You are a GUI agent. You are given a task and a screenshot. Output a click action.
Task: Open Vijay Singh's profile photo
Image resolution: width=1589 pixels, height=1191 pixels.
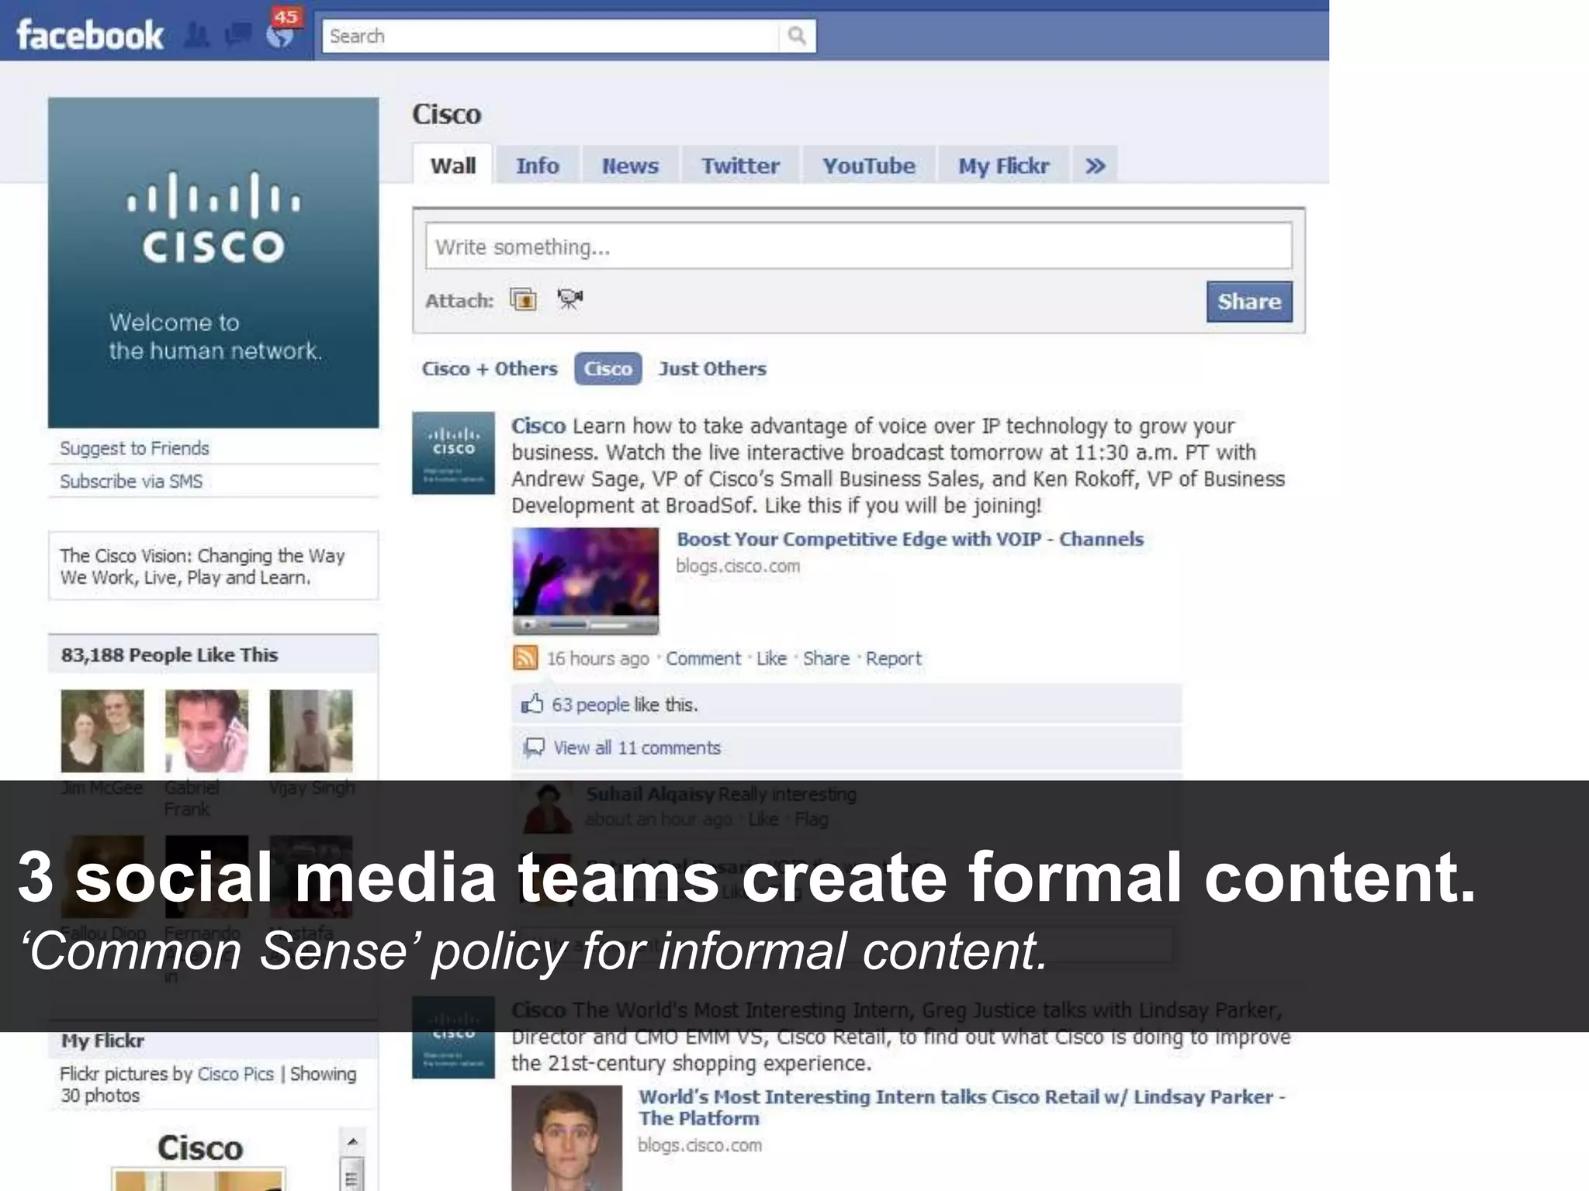tap(310, 730)
